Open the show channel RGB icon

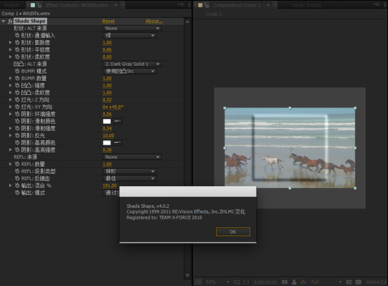pyautogui.click(x=303, y=282)
